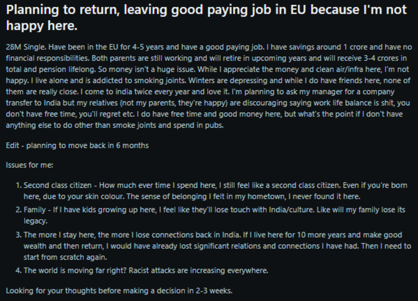Select list item 3 "The more I stay here"
Image resolution: width=418 pixels, height=301 pixels.
click(x=213, y=246)
